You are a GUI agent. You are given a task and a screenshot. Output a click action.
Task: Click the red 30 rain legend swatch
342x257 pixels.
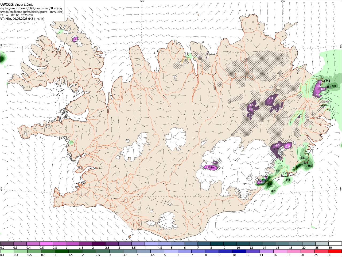335,251
